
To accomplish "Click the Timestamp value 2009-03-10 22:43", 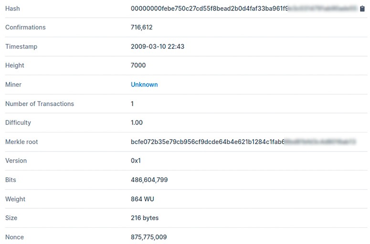I will [158, 46].
